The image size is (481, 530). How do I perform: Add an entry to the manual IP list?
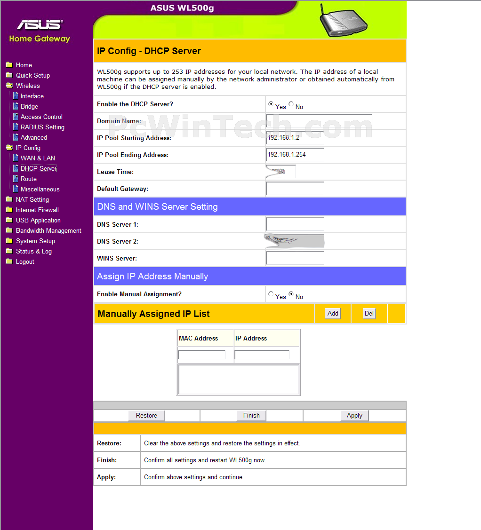point(333,313)
